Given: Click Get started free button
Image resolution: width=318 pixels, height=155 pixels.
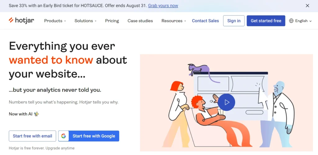Looking at the screenshot, I should coord(266,21).
